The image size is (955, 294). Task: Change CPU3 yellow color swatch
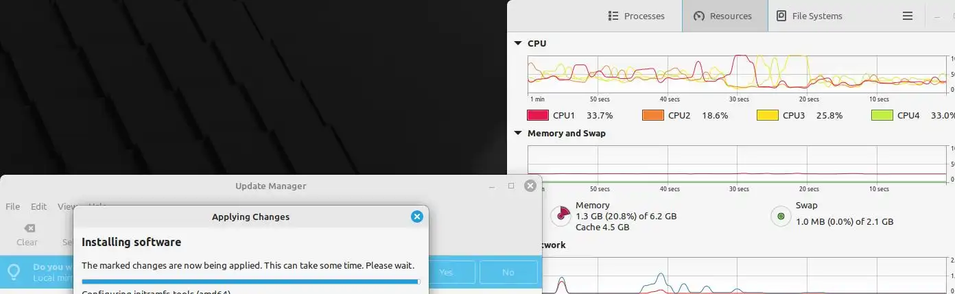click(x=767, y=115)
